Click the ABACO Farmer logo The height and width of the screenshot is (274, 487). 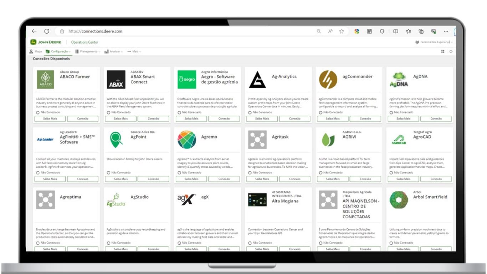(46, 80)
